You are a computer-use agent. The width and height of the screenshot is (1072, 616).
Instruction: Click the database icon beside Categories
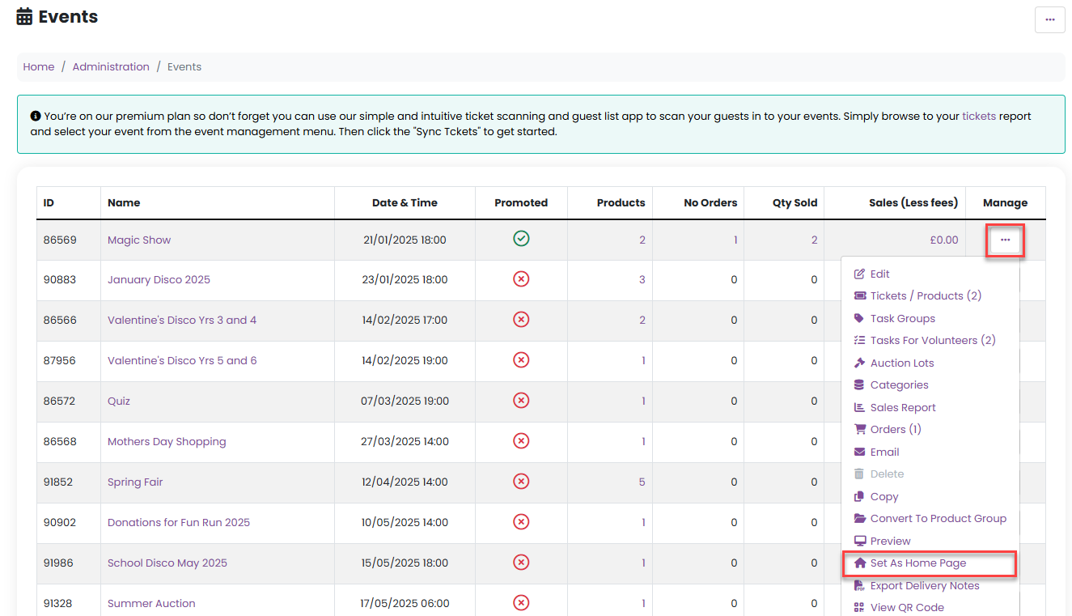click(x=859, y=385)
